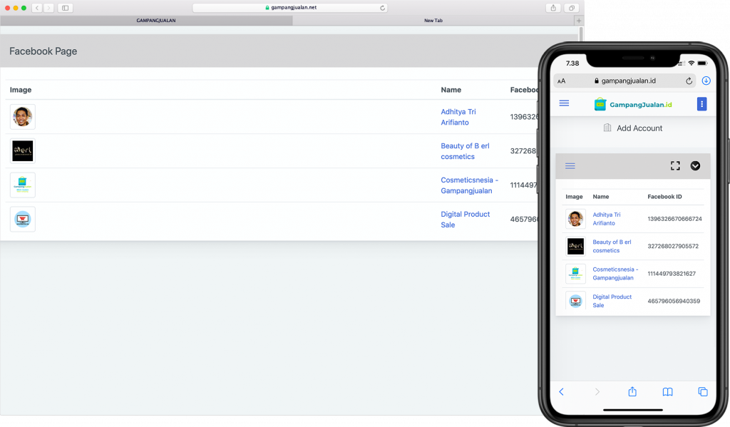This screenshot has height=427, width=730.
Task: Tap the aA reader text size control
Action: point(562,81)
